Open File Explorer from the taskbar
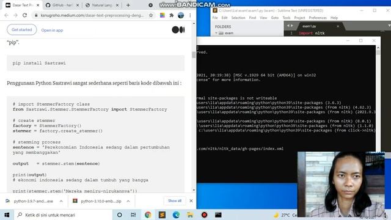Viewport: 391px width, 220px height. pos(190,215)
